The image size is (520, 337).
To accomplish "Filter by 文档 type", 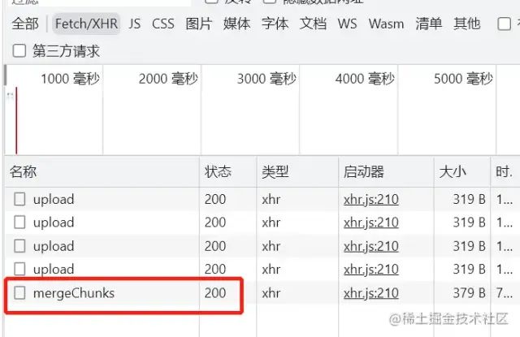I will 313,24.
